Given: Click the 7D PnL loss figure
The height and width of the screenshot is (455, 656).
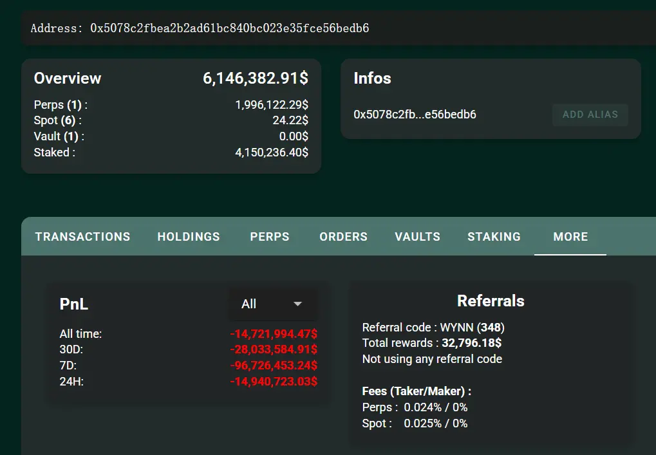Looking at the screenshot, I should click(x=273, y=366).
